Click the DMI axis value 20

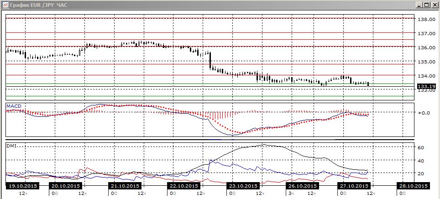421,174
